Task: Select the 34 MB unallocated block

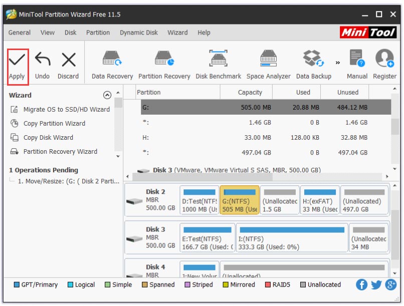Action: (369, 238)
